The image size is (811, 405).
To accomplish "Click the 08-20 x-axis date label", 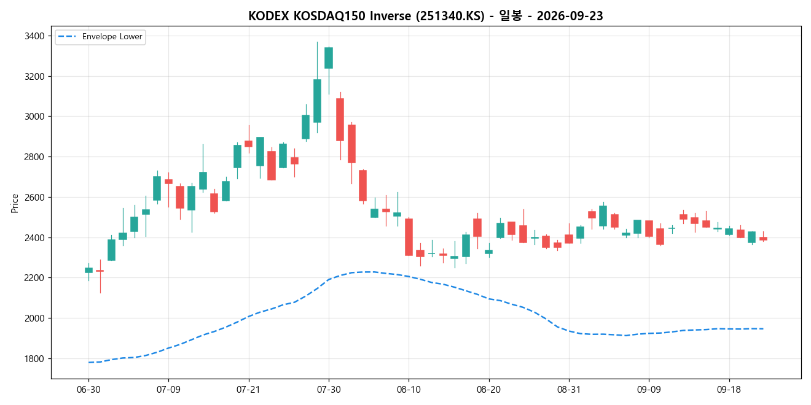I will pyautogui.click(x=488, y=390).
